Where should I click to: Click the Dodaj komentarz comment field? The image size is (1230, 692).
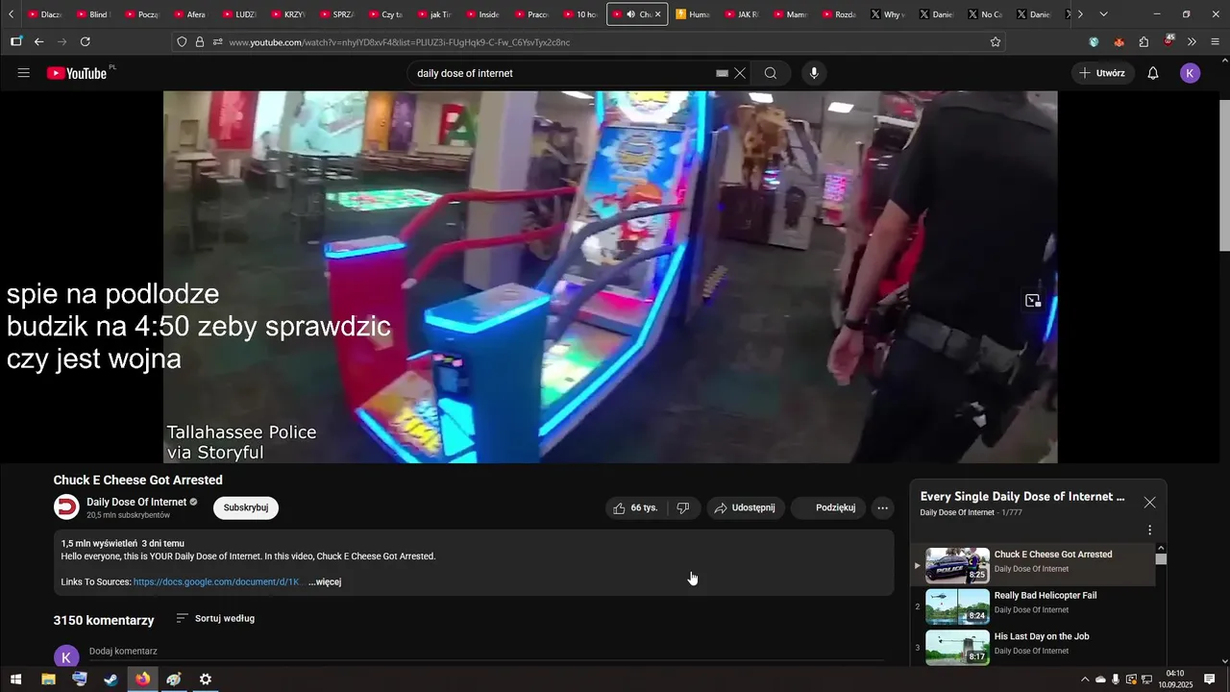click(486, 652)
